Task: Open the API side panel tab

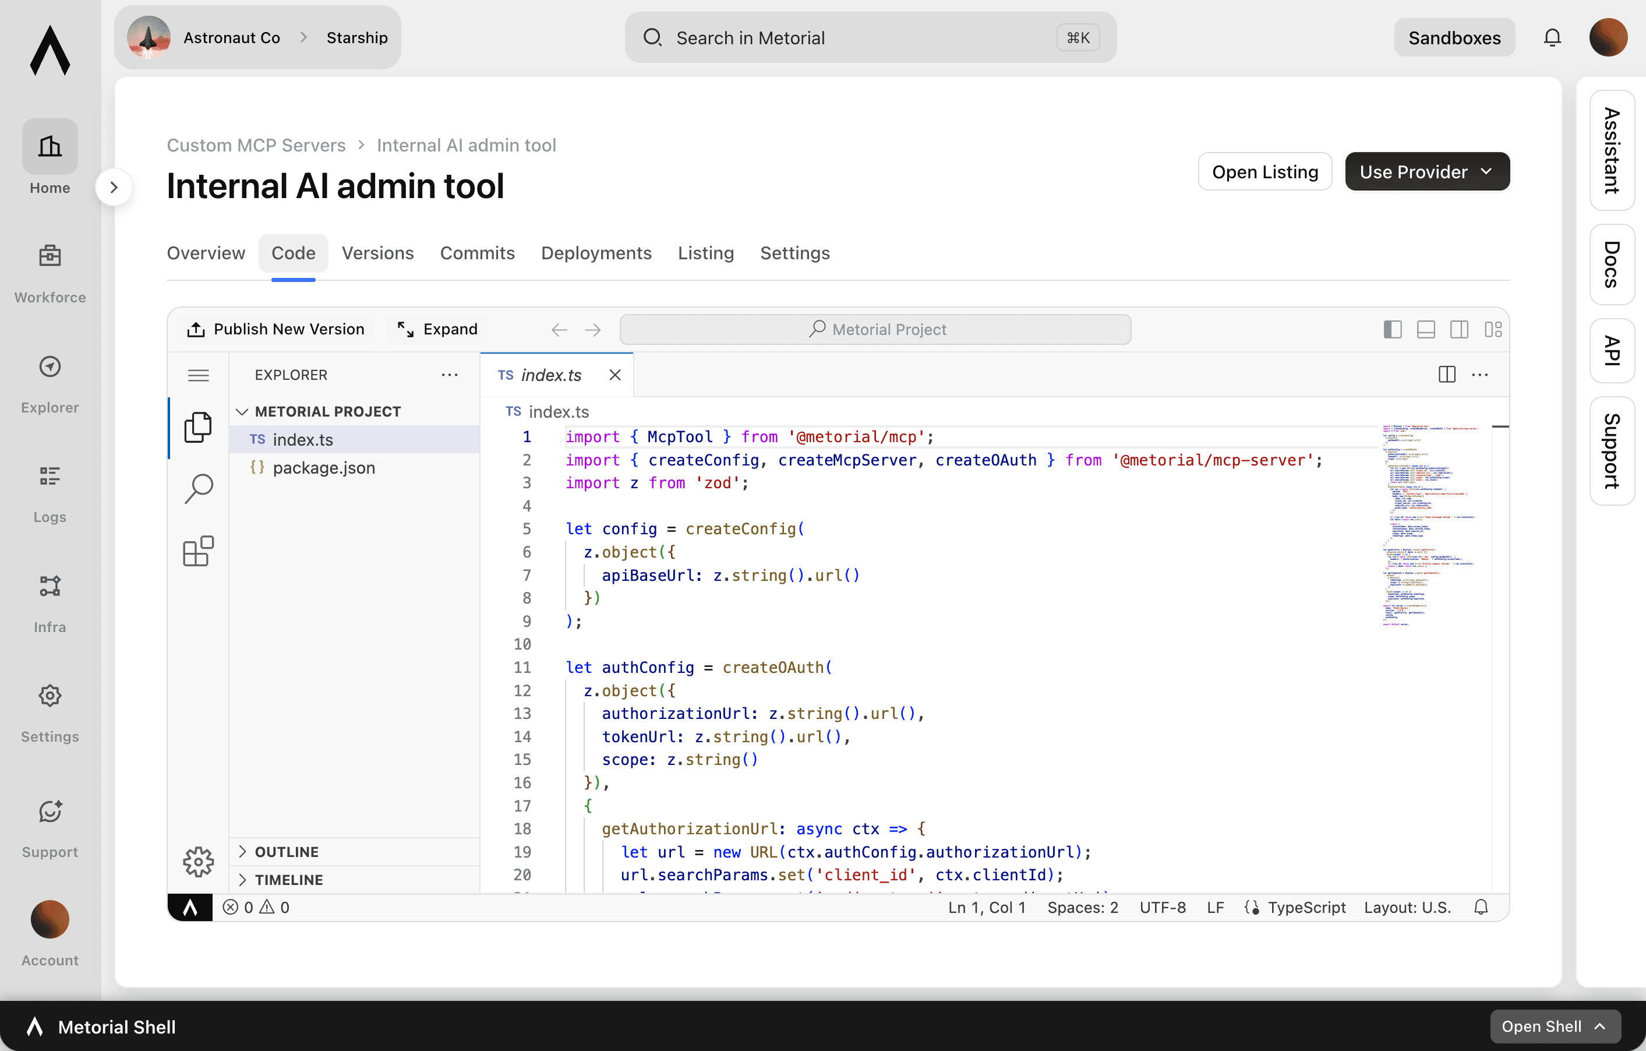Action: 1611,351
